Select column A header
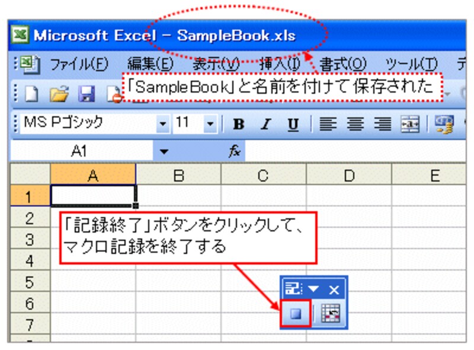This screenshot has height=350, width=474. pos(93,174)
